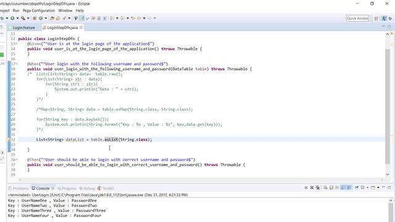Click the editor vertical scrollbar thumb
395x222 pixels.
pos(388,107)
